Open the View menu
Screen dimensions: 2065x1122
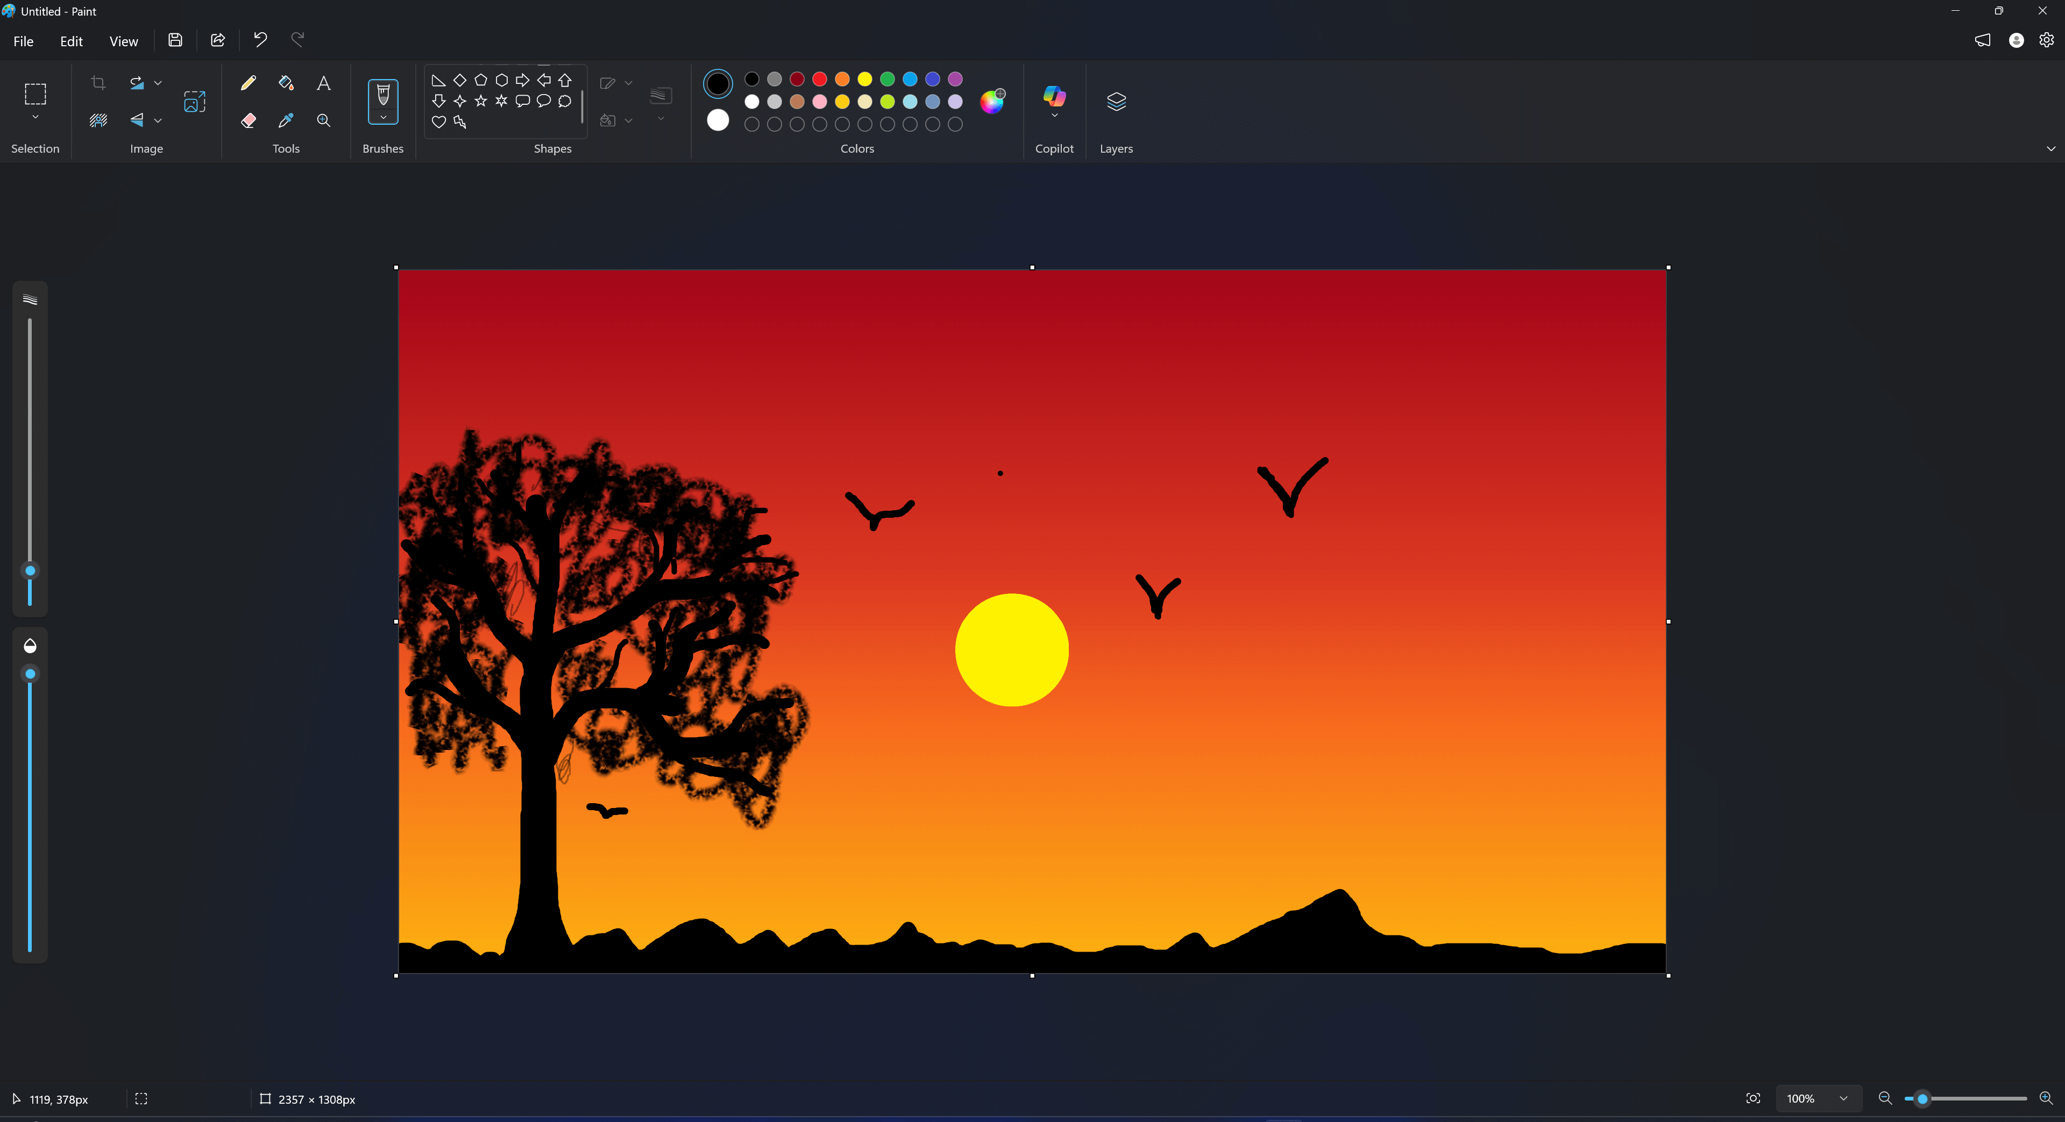(x=124, y=41)
